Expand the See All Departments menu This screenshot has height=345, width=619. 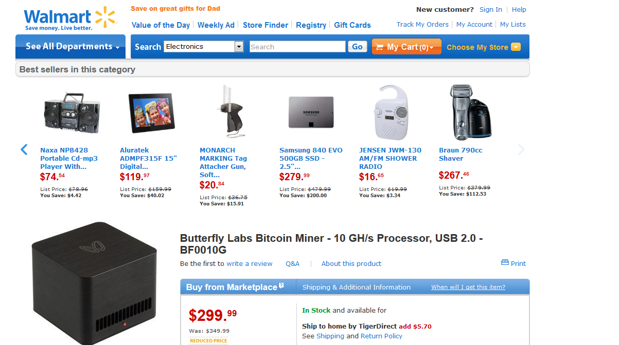[x=73, y=47]
